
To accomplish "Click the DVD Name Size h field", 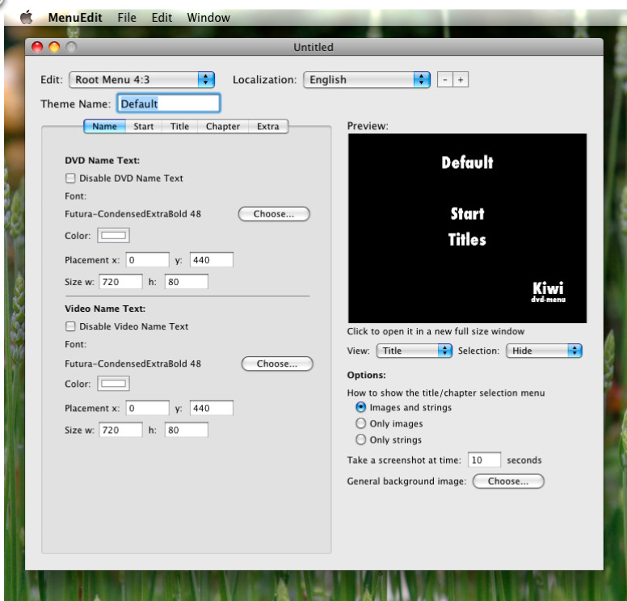I will (187, 282).
